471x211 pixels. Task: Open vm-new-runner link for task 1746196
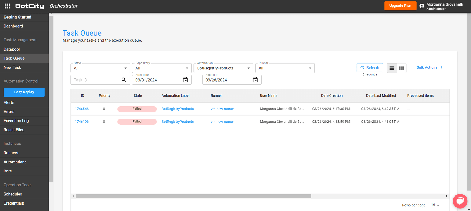(222, 122)
